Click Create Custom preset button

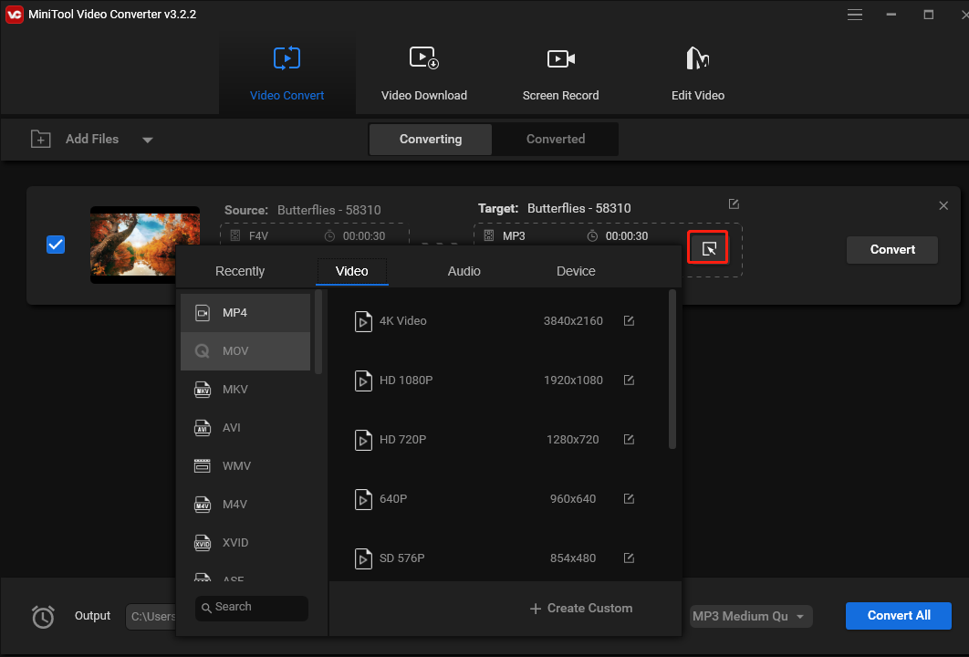[581, 608]
